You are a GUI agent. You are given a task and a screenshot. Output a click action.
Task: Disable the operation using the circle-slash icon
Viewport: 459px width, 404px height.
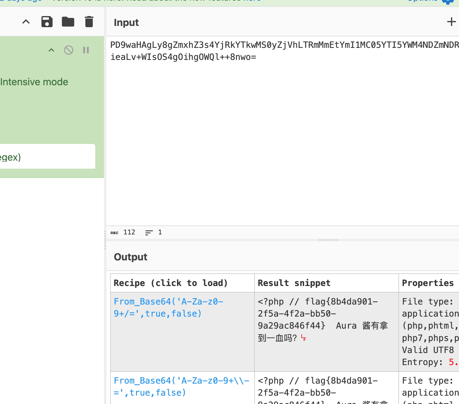[x=69, y=50]
